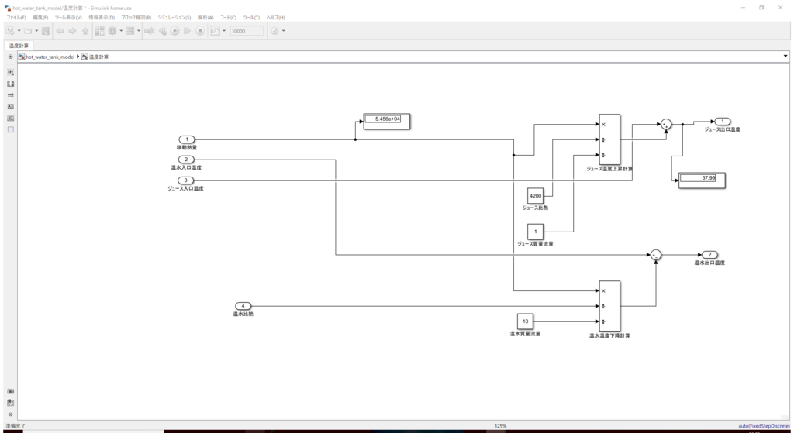The width and height of the screenshot is (794, 433).
Task: Click the Save model disk icon
Action: click(46, 31)
